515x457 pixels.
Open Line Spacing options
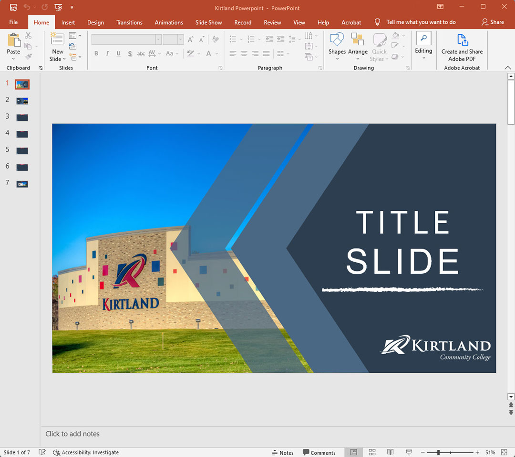click(294, 40)
